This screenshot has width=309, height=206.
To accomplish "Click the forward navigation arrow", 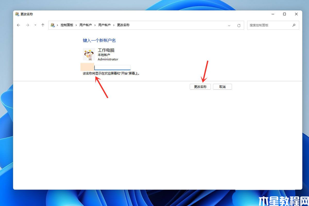I will coord(28,25).
